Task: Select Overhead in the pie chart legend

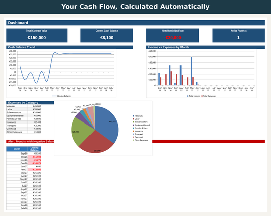Action: point(138,137)
